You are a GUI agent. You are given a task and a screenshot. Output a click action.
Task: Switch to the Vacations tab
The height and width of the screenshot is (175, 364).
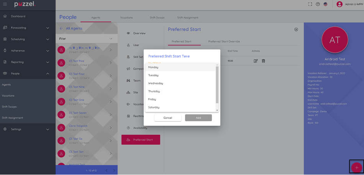tap(126, 18)
